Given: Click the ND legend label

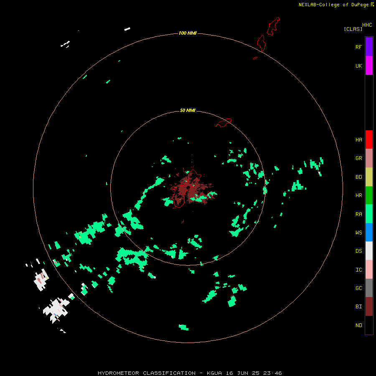Looking at the screenshot, I should point(358,325).
